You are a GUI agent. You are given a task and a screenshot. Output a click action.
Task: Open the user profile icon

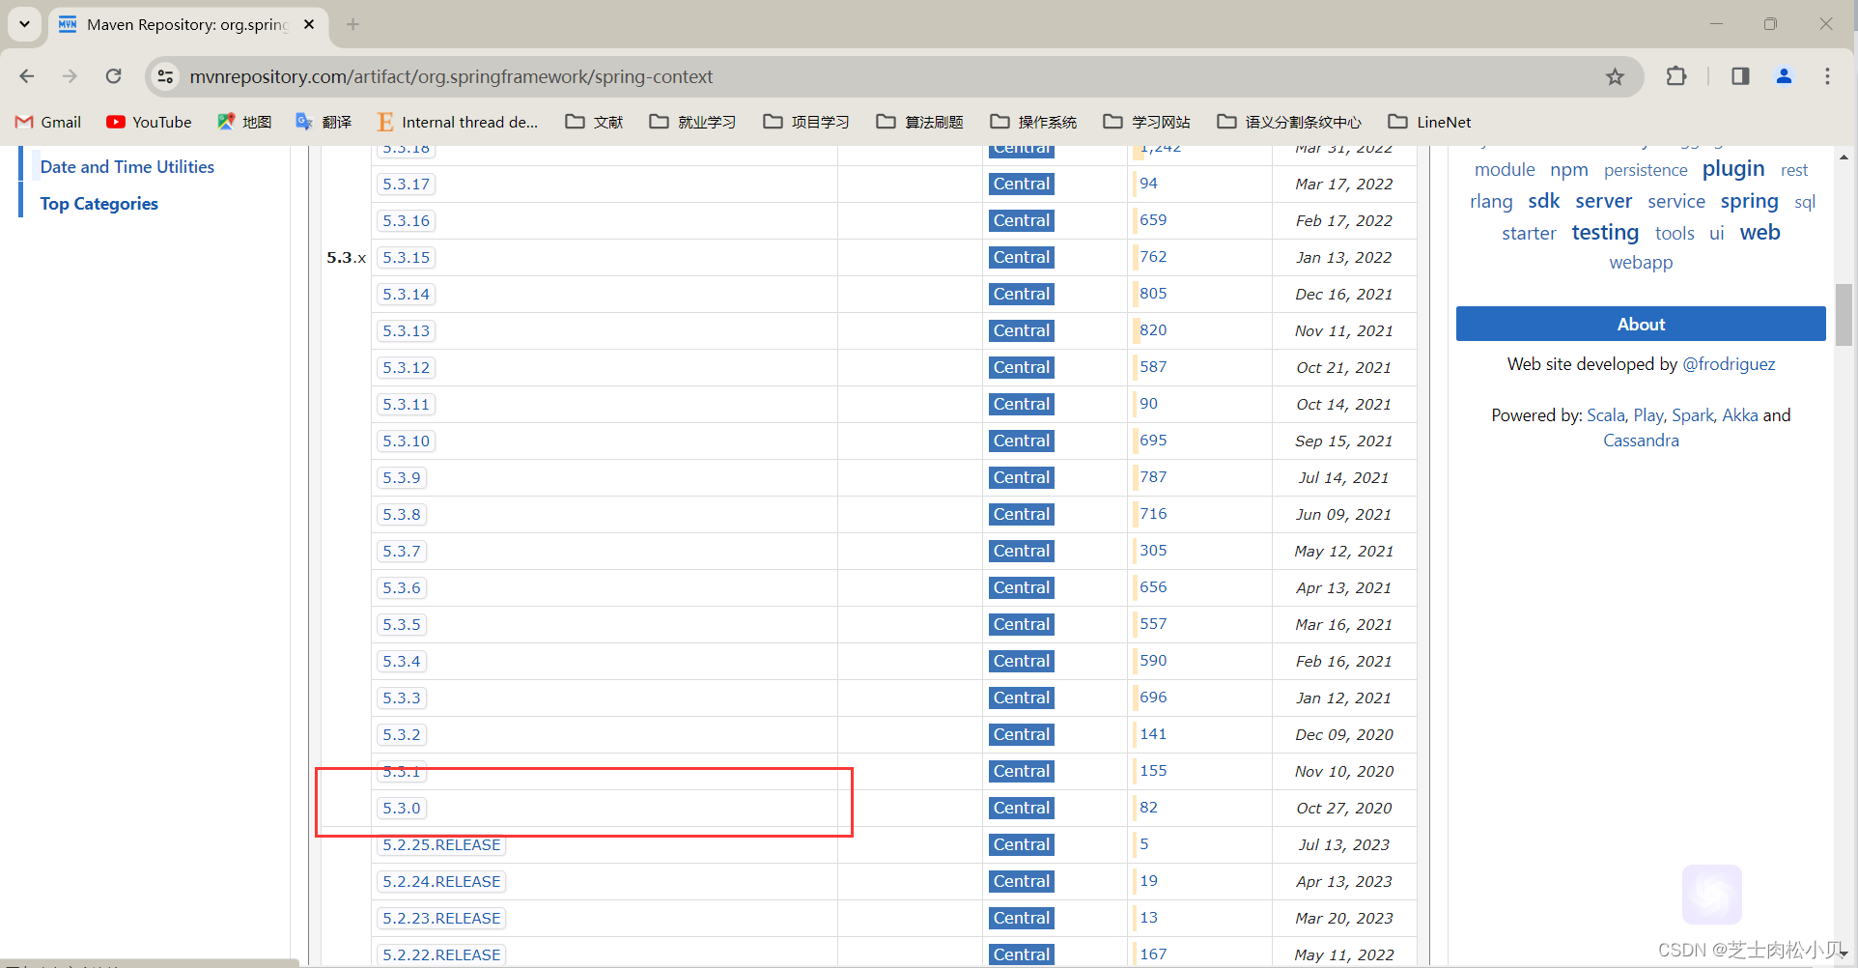(x=1784, y=76)
